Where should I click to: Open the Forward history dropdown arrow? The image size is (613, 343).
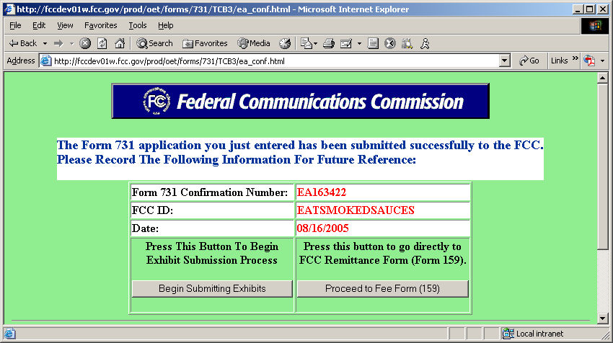click(x=71, y=43)
